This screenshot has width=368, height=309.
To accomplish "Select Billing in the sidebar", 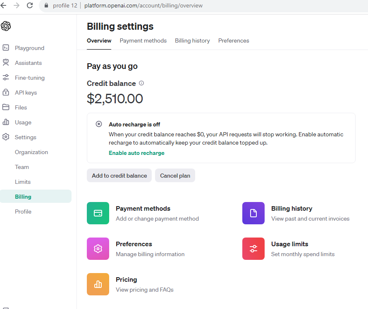I will click(36, 197).
